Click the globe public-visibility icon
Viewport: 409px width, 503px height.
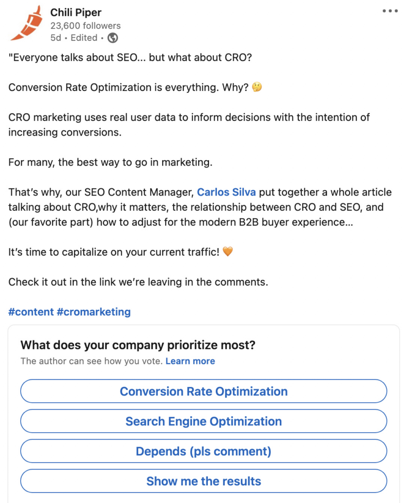(113, 37)
